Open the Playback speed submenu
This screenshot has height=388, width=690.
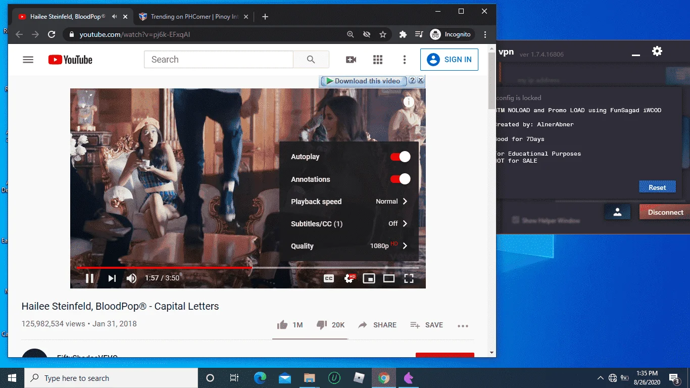[349, 201]
